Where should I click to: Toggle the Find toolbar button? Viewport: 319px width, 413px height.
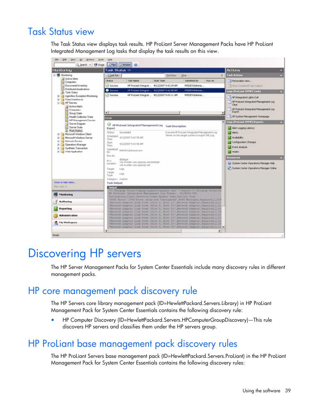(x=112, y=65)
